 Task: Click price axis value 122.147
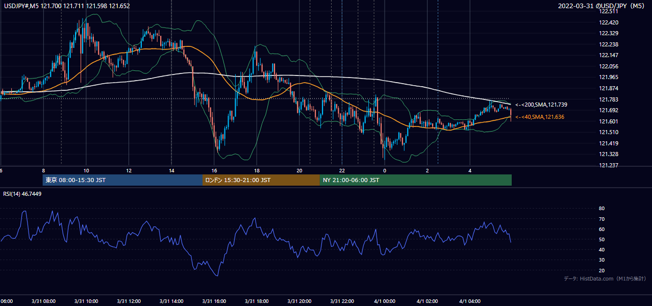point(609,55)
